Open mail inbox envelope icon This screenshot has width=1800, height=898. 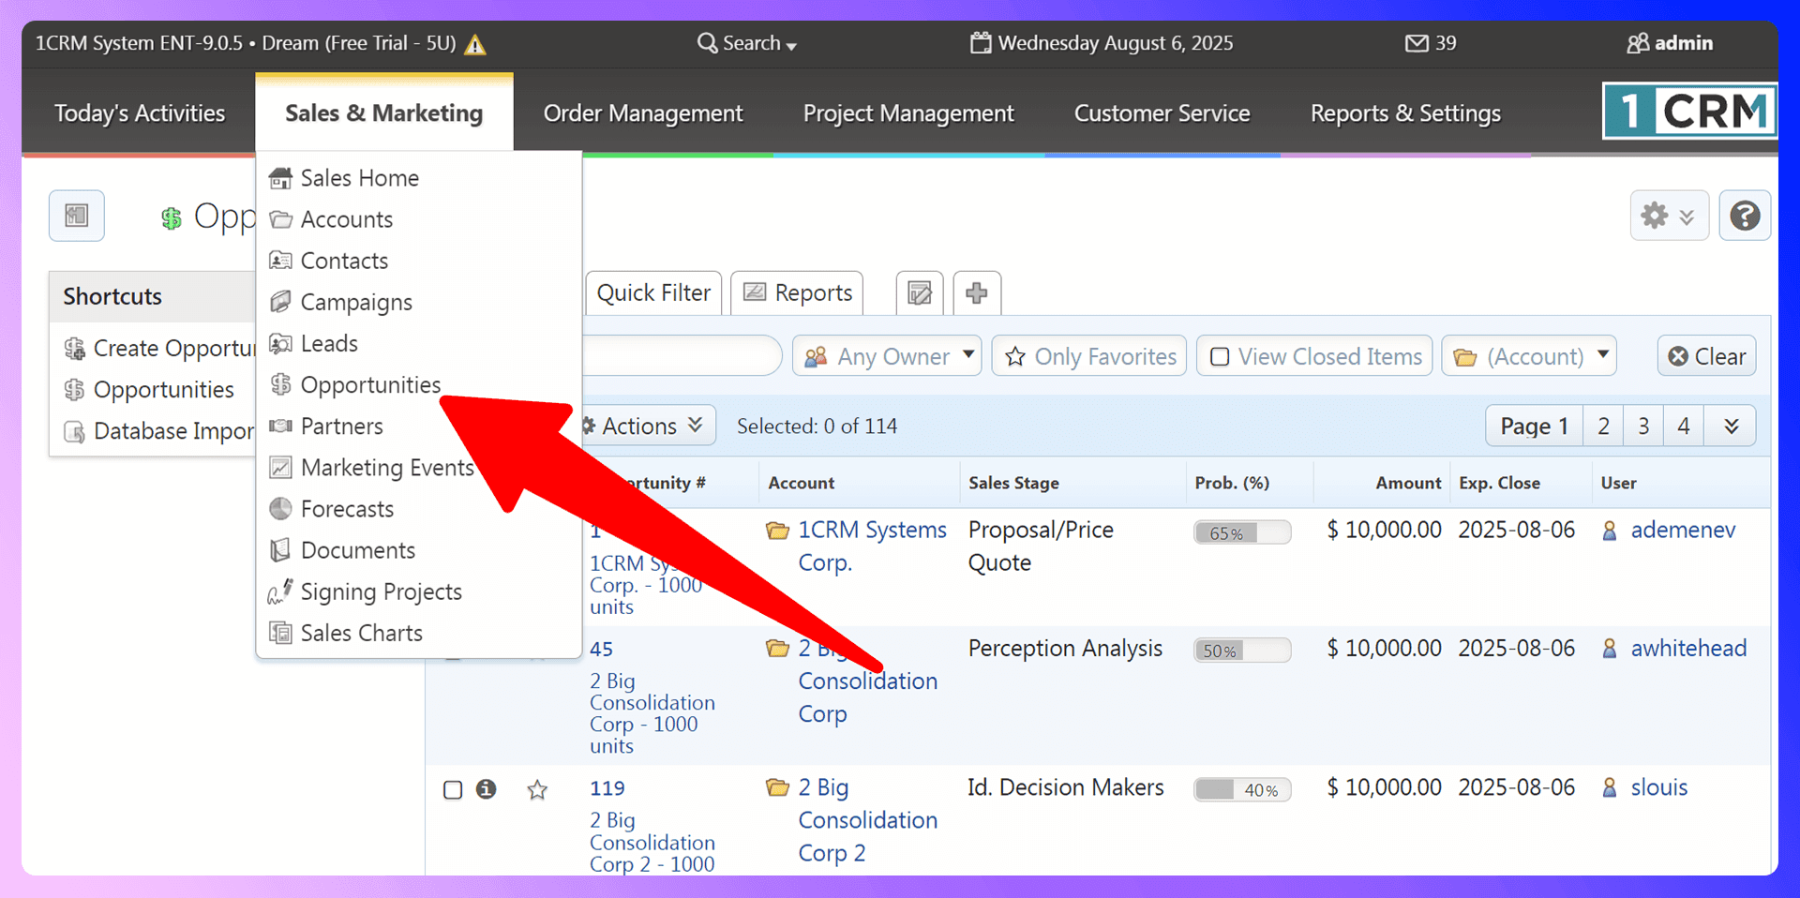(x=1417, y=43)
